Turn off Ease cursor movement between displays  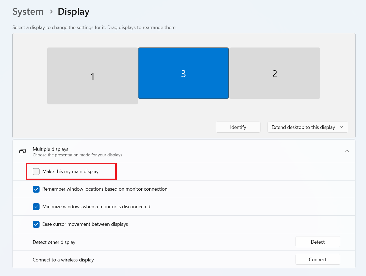tap(36, 224)
